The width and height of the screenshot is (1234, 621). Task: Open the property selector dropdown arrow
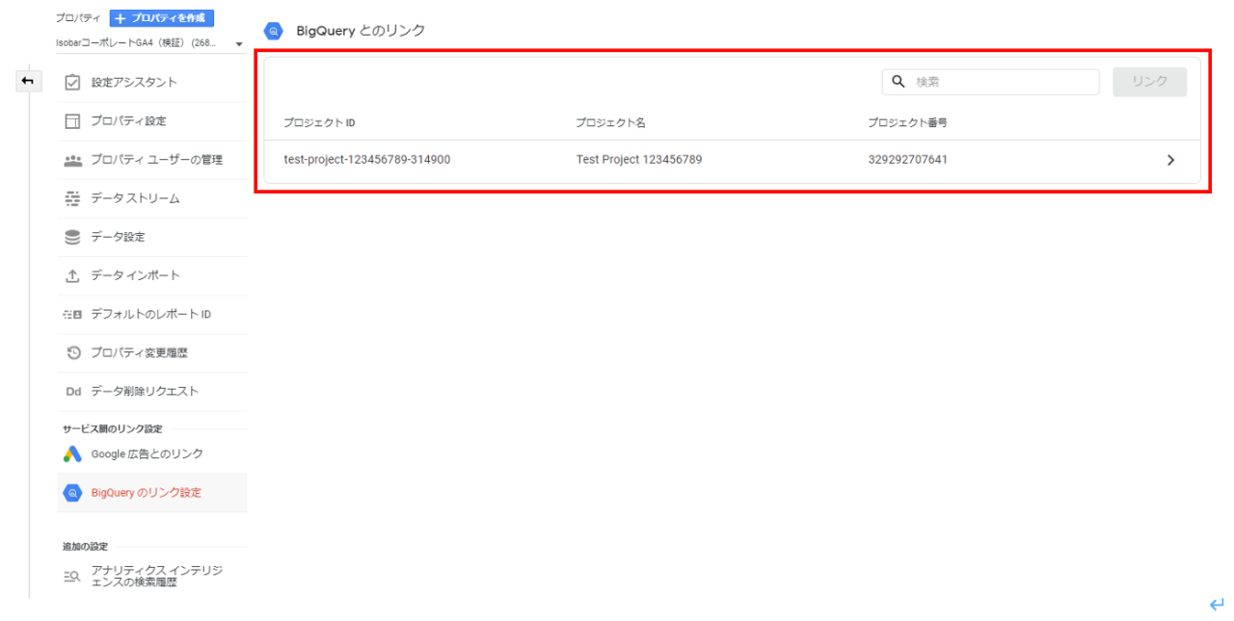coord(239,44)
